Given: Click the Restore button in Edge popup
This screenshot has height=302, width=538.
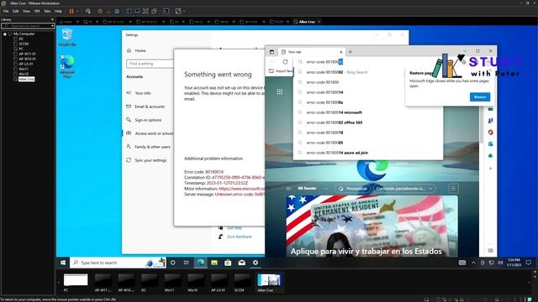Looking at the screenshot, I should coord(480,97).
